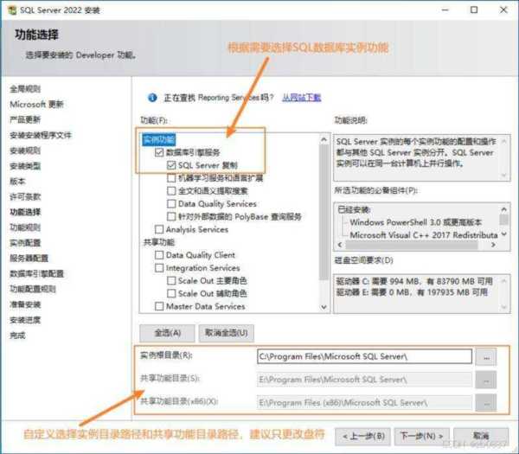Viewport: 519px width, 454px height.
Task: Click the 已经安装 prerequisites heading
Action: (x=354, y=209)
